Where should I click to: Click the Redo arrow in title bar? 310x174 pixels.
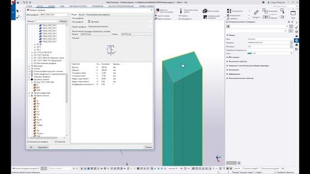tap(27, 2)
